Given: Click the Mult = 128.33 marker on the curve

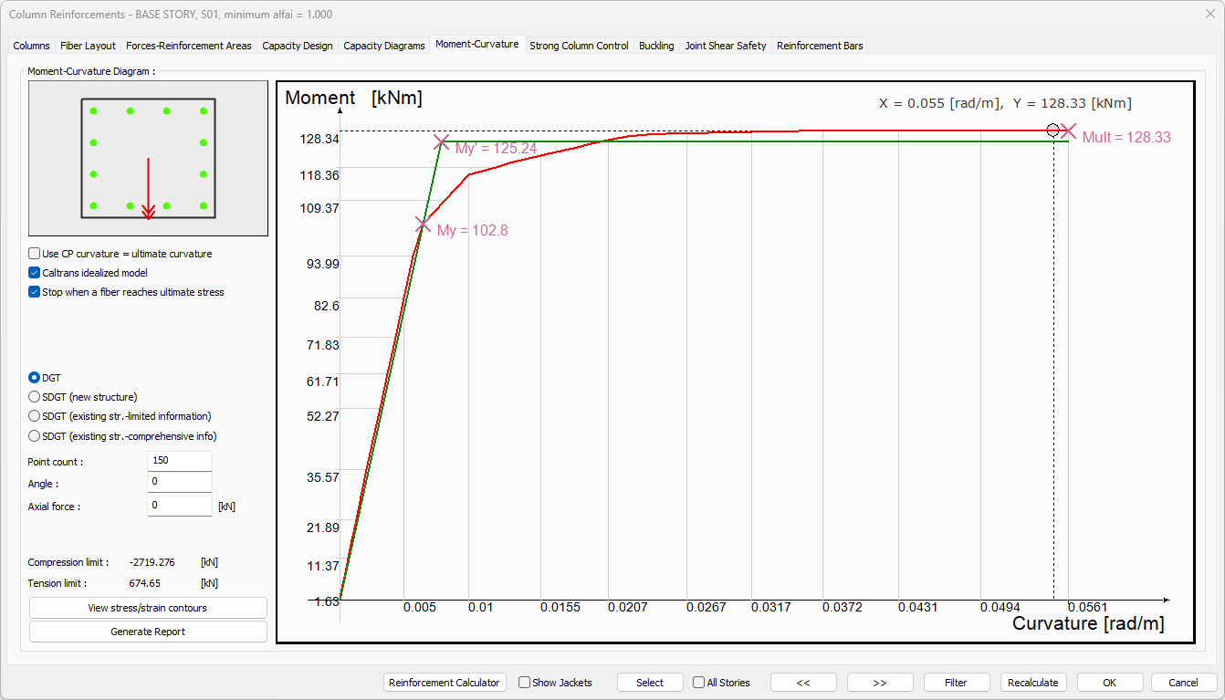Looking at the screenshot, I should 1067,131.
